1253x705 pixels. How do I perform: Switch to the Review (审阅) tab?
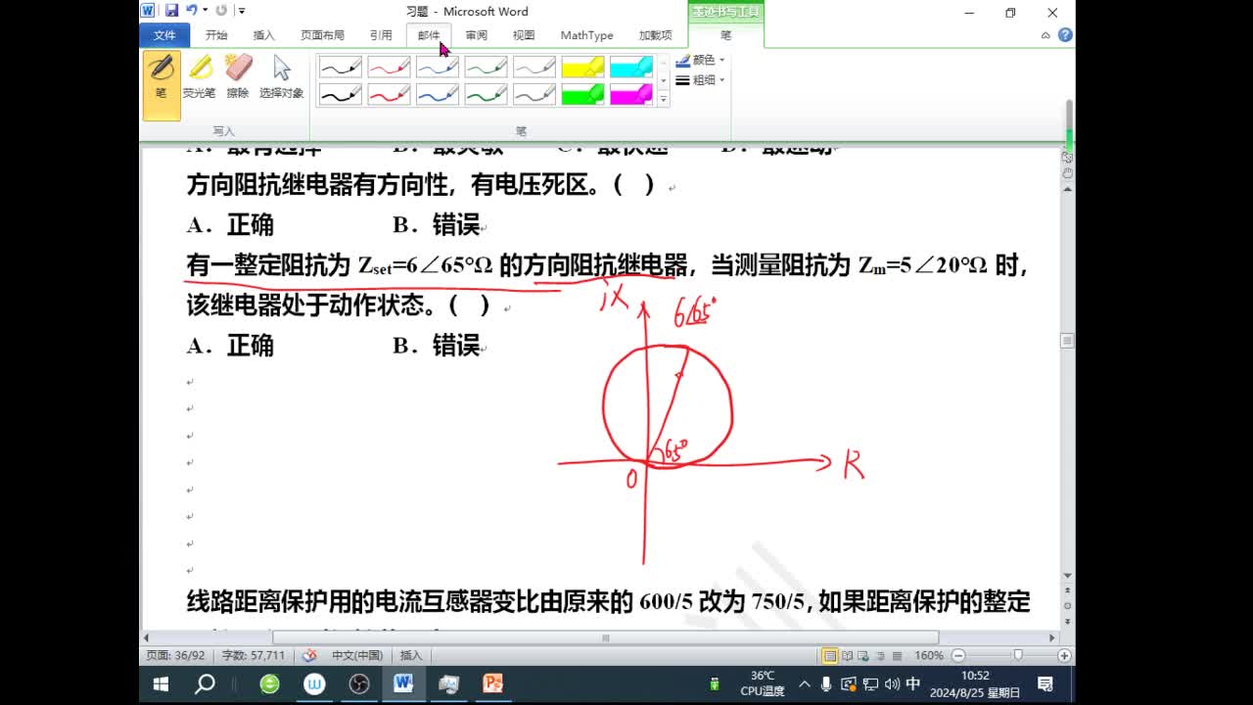click(x=477, y=35)
